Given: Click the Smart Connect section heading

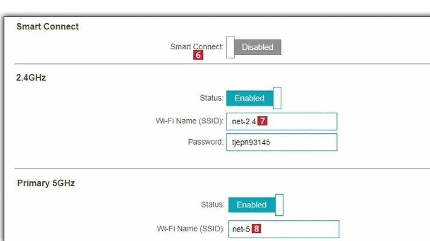Looking at the screenshot, I should click(48, 26).
